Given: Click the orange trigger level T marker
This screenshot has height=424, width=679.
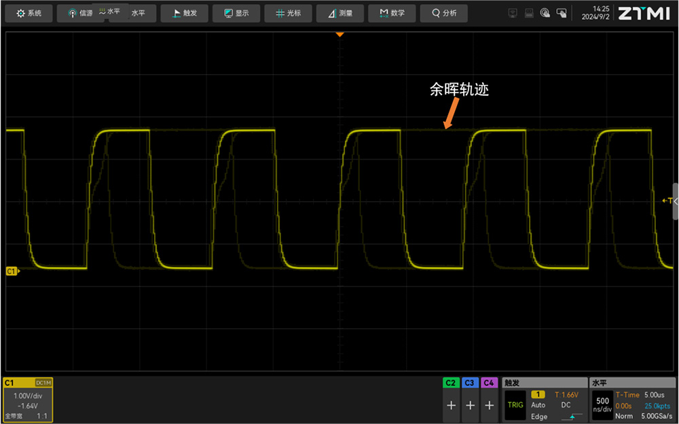Looking at the screenshot, I should (x=667, y=201).
